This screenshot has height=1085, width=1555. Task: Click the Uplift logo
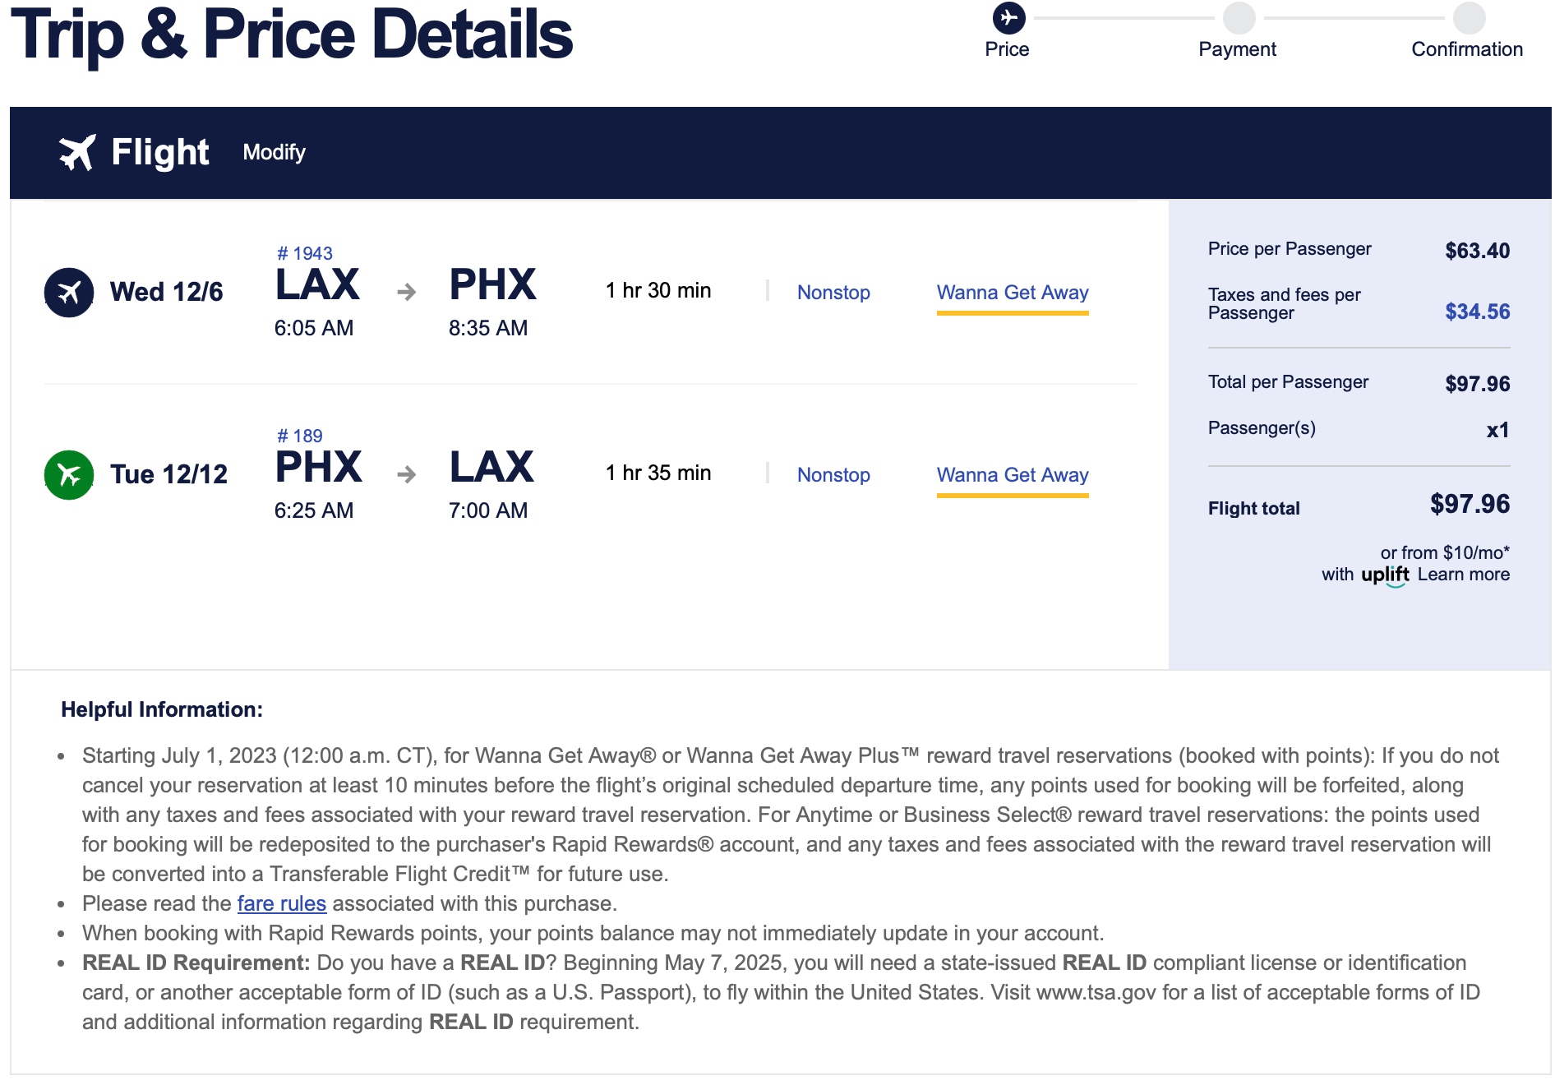[1385, 575]
